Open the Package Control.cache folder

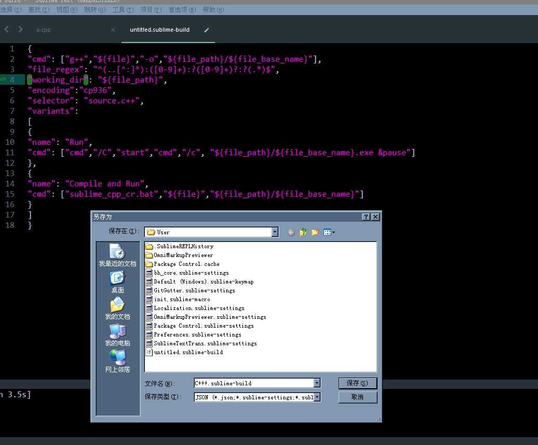click(x=186, y=264)
